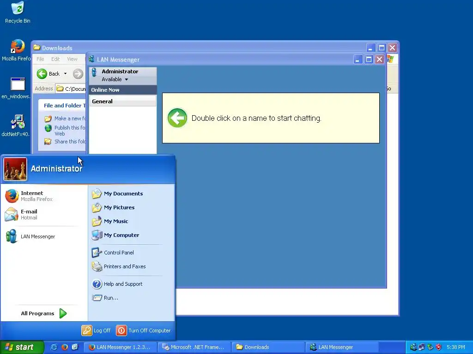
Task: Close the LAN Messenger window
Action: (380, 59)
